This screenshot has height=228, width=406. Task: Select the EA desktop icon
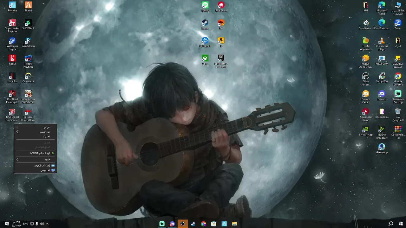[x=221, y=24]
